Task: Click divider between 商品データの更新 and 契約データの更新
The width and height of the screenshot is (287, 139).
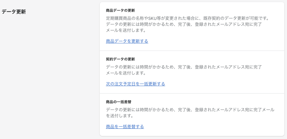Action: click(192, 51)
